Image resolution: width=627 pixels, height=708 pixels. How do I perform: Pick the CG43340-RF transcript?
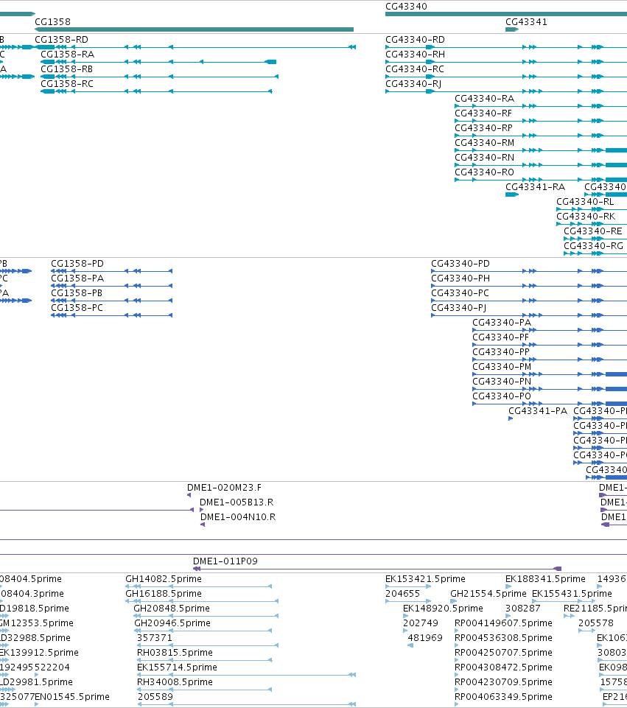[x=483, y=113]
